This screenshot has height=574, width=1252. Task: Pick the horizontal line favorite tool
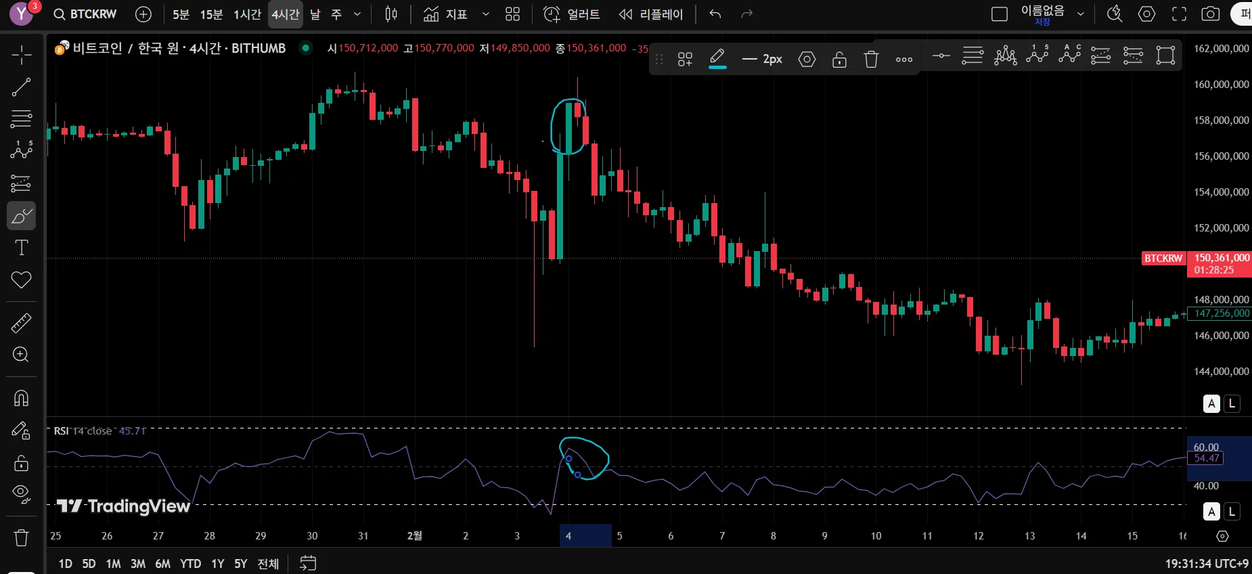[x=941, y=56]
